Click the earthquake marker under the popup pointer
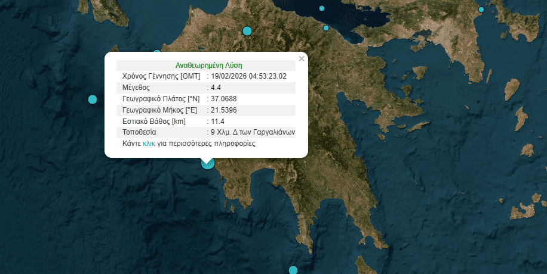Viewport: 547px width, 274px height. click(207, 163)
